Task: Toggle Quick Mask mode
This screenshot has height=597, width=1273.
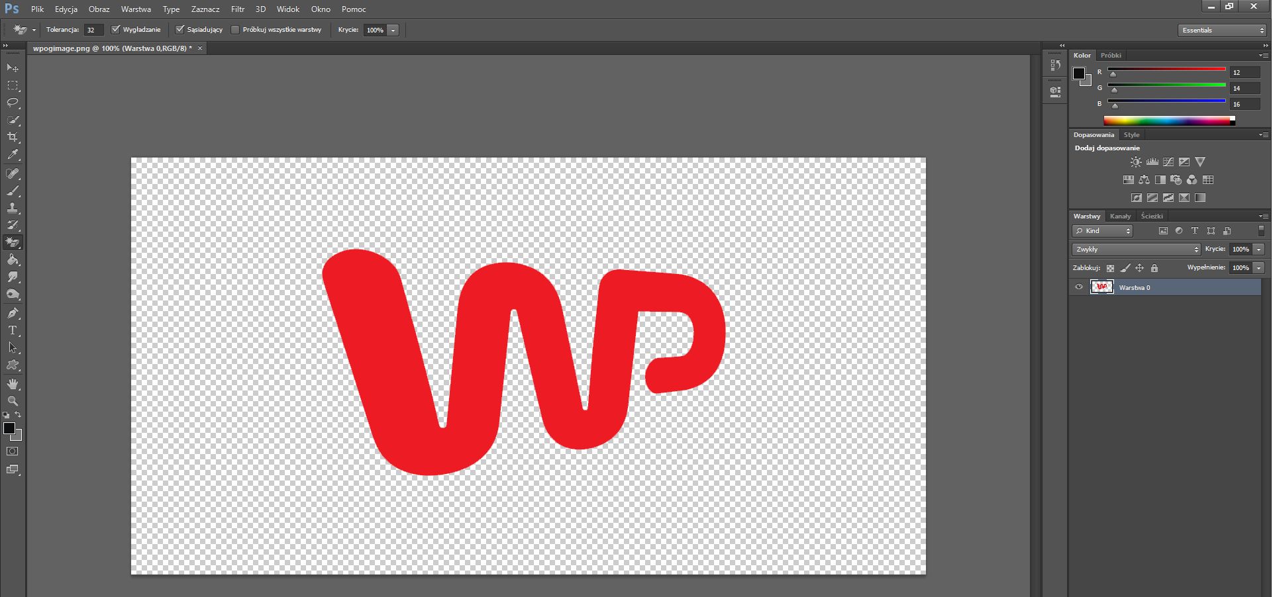Action: [13, 451]
